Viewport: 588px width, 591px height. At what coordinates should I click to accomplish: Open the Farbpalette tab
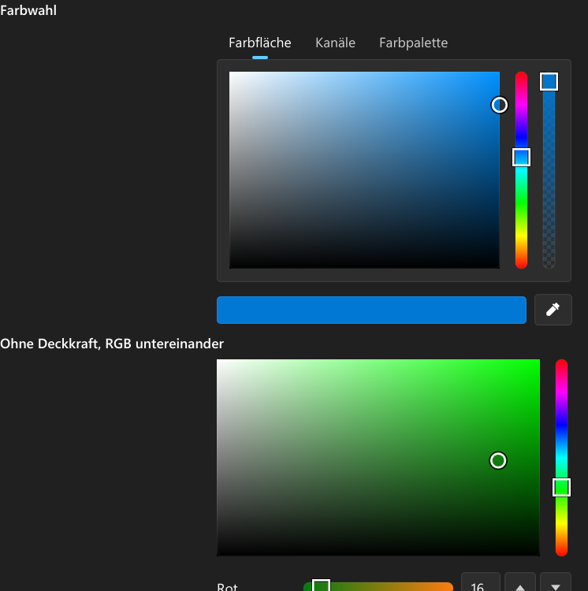(413, 43)
